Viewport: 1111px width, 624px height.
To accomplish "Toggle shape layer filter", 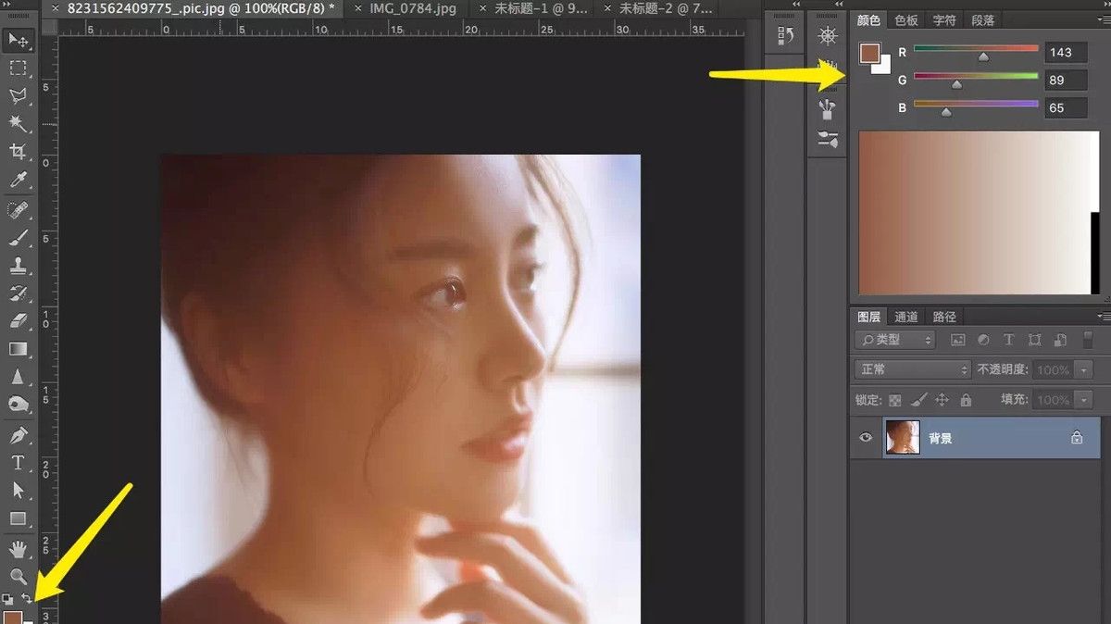I will coord(1035,340).
